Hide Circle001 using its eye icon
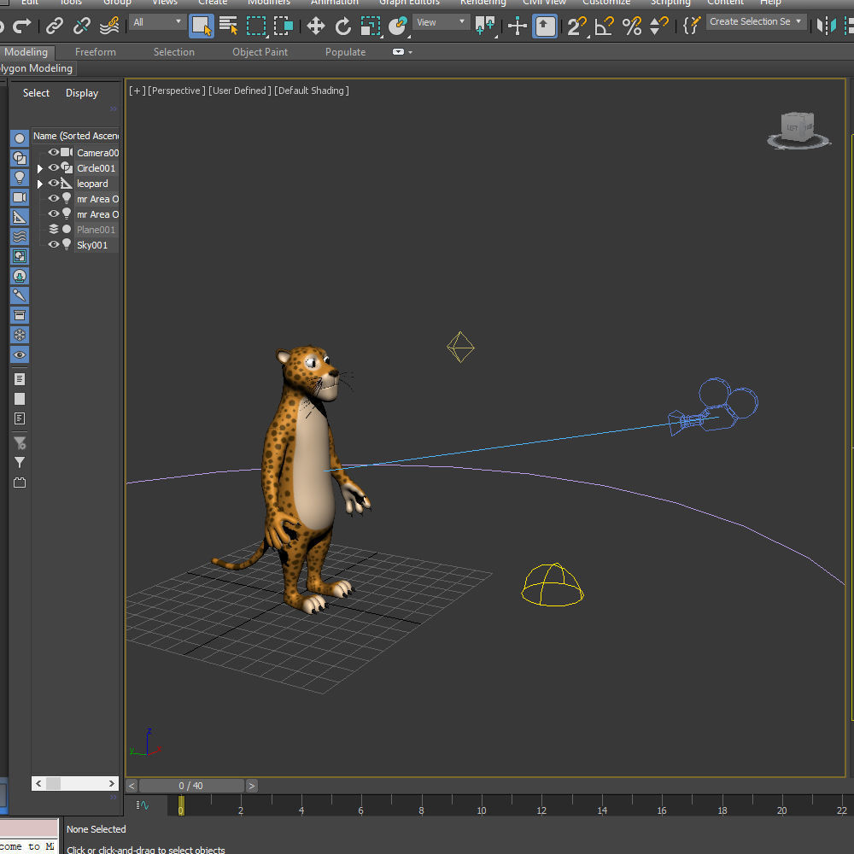The height and width of the screenshot is (854, 854). click(x=53, y=167)
